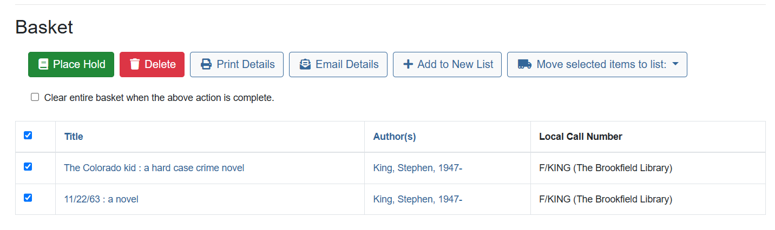Click the book icon on Place Hold
Image resolution: width=775 pixels, height=230 pixels.
(x=43, y=64)
